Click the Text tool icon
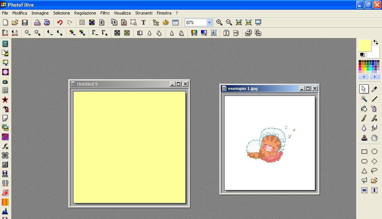382x219 pixels. 143,23
